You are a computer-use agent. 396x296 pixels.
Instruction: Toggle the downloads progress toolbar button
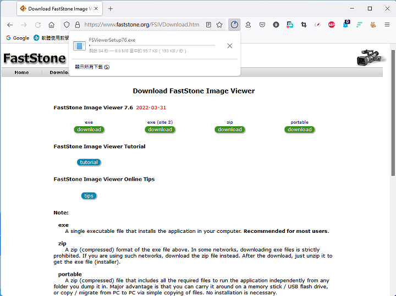(x=234, y=25)
